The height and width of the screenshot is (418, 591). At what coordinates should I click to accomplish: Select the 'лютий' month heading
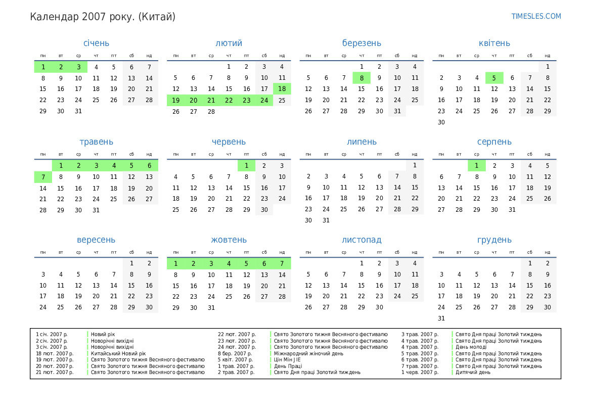click(229, 43)
